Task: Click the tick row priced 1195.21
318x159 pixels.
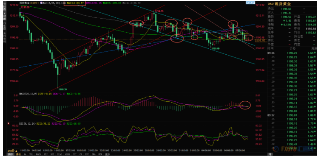Action: click(292, 99)
